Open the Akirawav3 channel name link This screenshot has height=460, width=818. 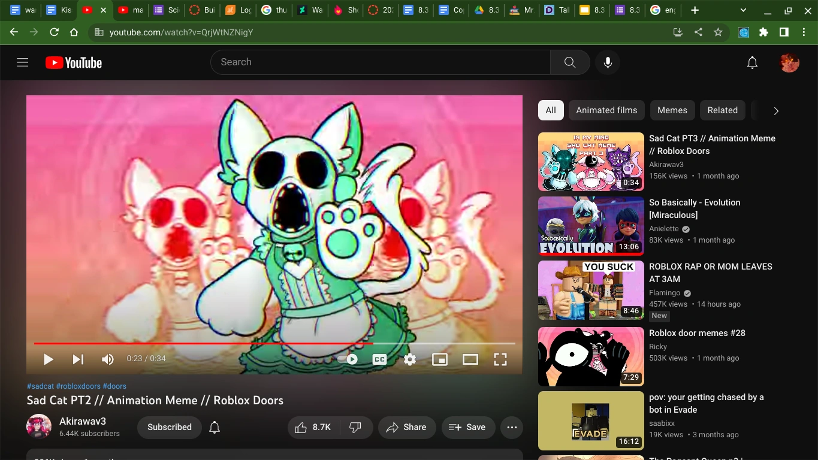[83, 421]
